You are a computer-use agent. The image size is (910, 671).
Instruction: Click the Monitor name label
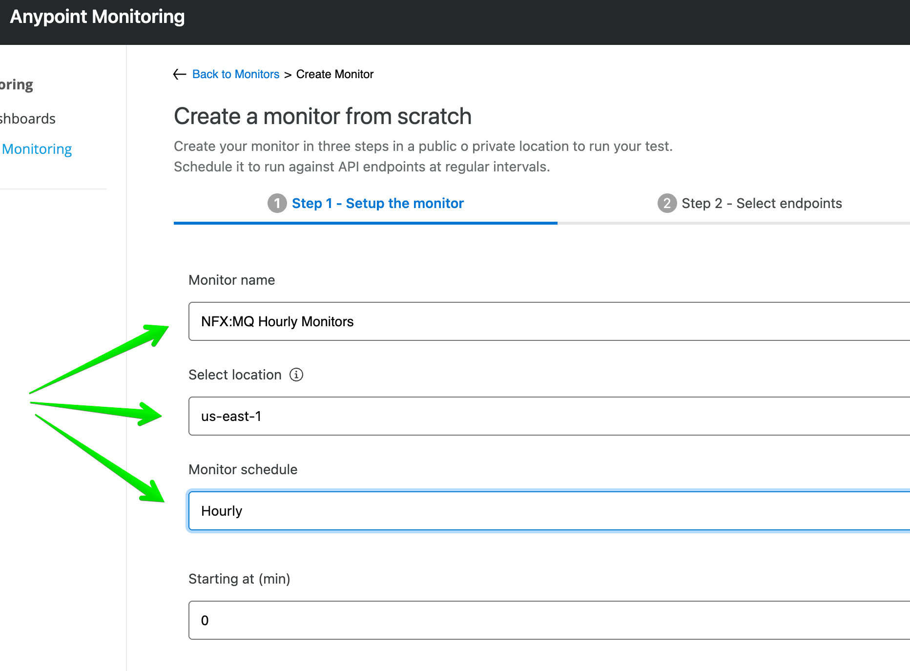click(x=232, y=280)
